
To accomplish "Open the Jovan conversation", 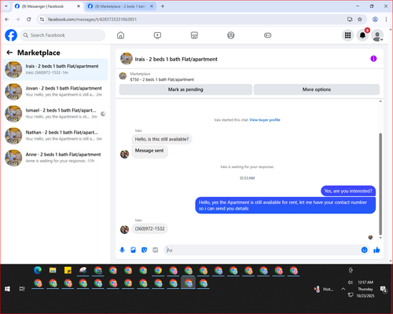I will 55,91.
